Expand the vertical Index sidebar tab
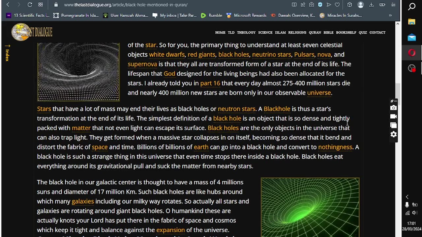 click(7, 53)
